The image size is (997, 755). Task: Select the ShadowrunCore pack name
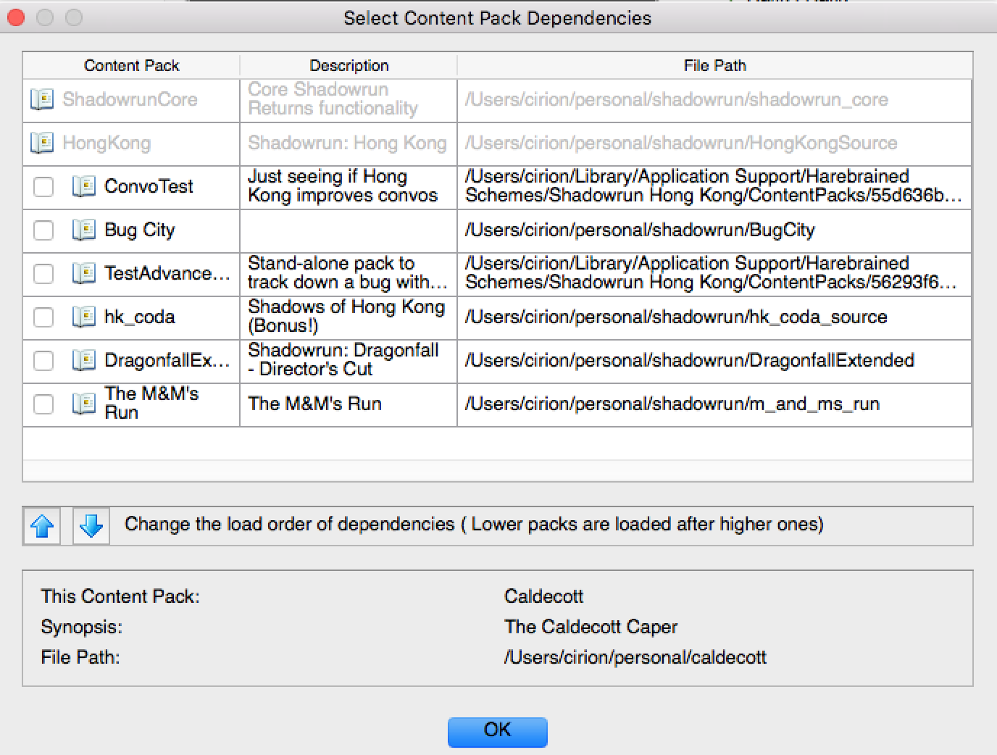(x=130, y=99)
